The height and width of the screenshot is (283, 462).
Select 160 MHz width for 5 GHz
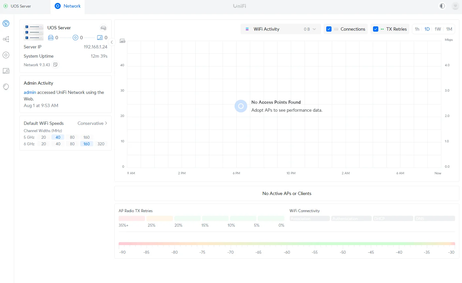pos(87,137)
